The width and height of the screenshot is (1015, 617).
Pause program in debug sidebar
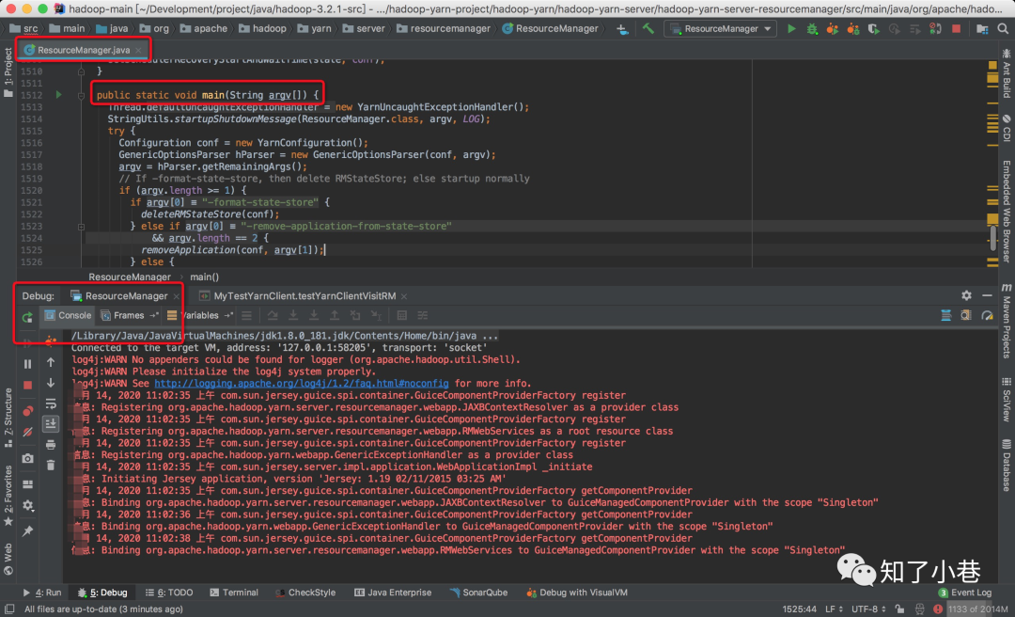coord(28,364)
